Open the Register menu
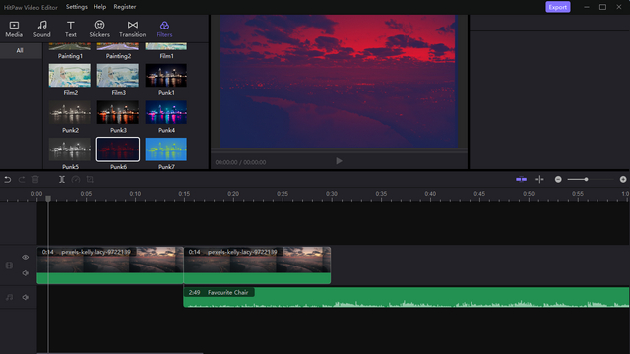Viewport: 630px width, 354px height. click(125, 7)
